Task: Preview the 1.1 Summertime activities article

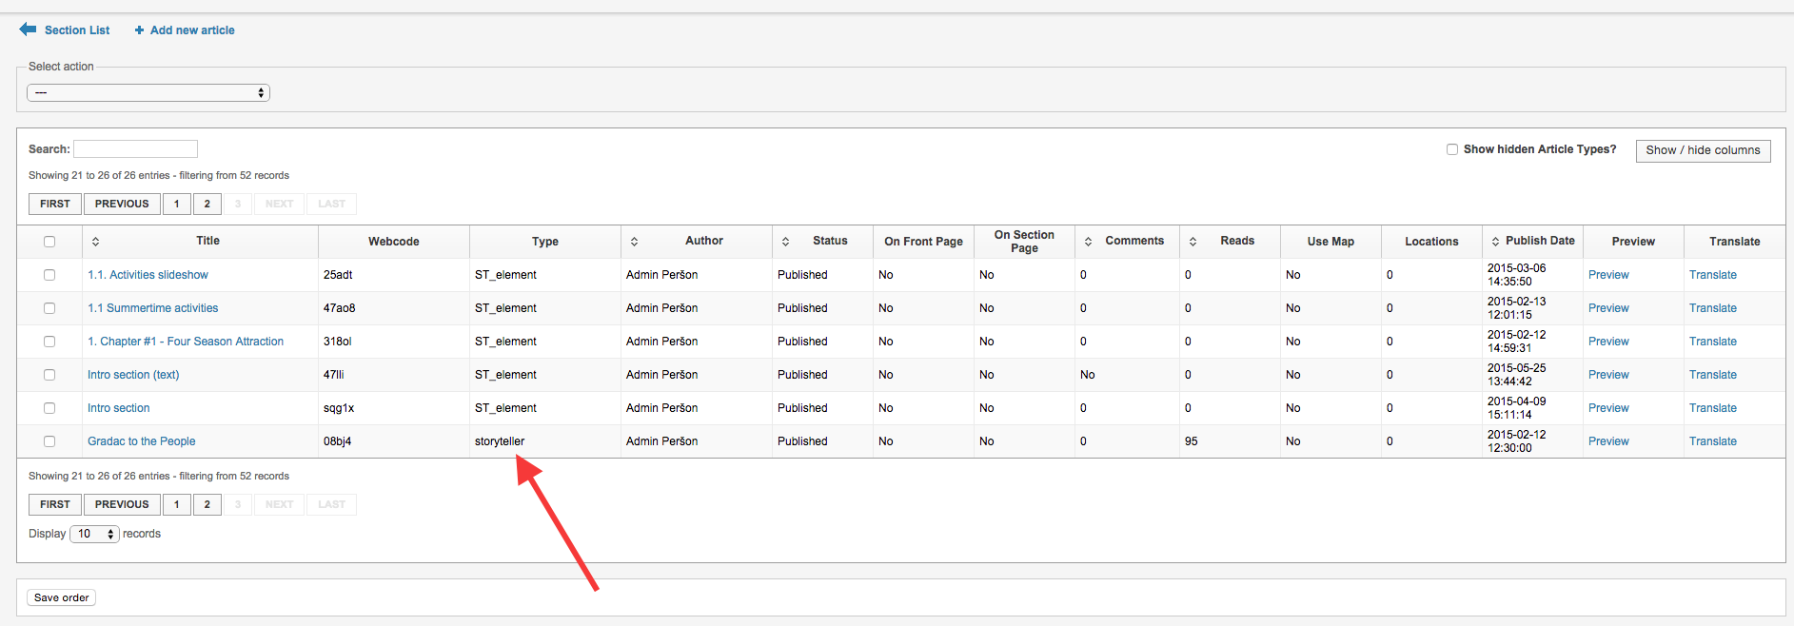Action: pos(1608,308)
